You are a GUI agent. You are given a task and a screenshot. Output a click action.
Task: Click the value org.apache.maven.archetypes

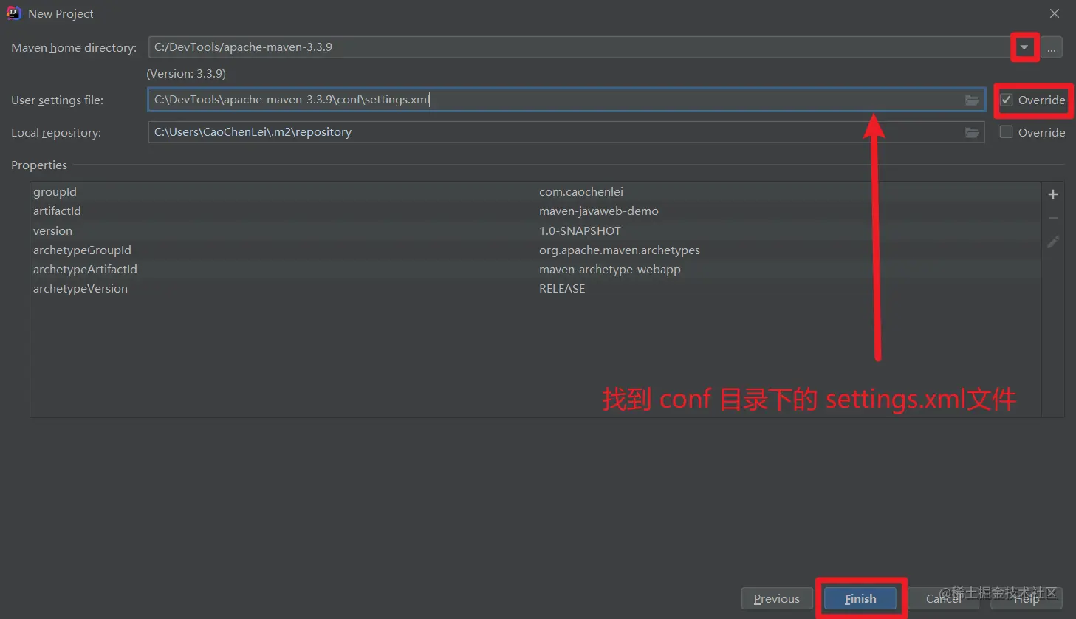620,250
